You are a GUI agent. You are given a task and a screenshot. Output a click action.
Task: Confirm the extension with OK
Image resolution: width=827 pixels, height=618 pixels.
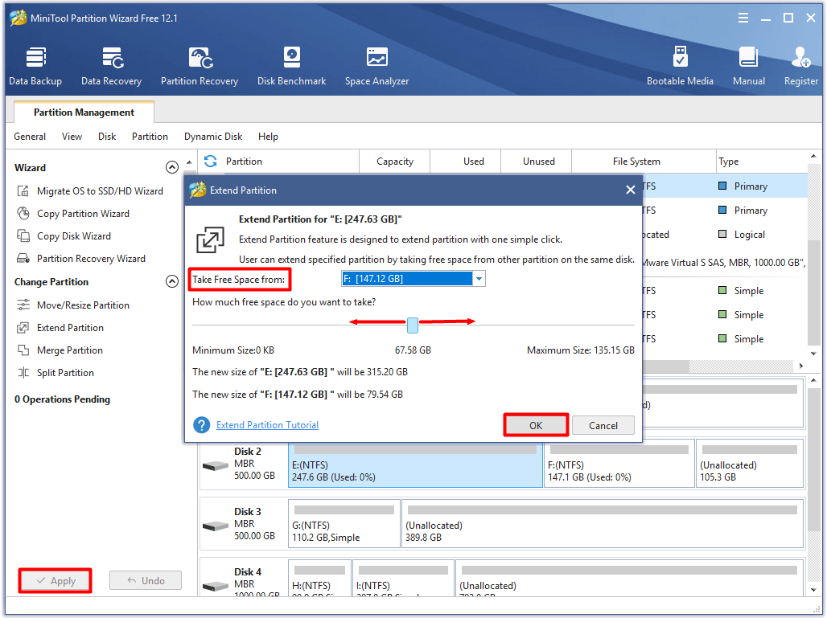click(536, 425)
